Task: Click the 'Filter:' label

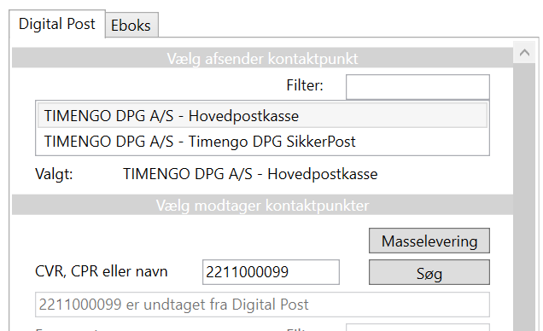Action: 305,85
